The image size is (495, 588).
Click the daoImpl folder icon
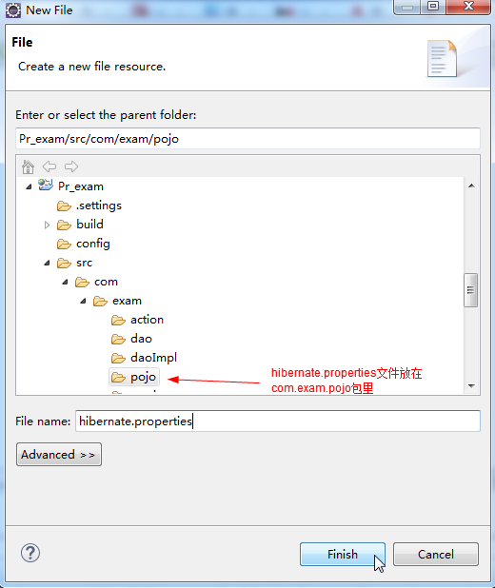tap(118, 359)
